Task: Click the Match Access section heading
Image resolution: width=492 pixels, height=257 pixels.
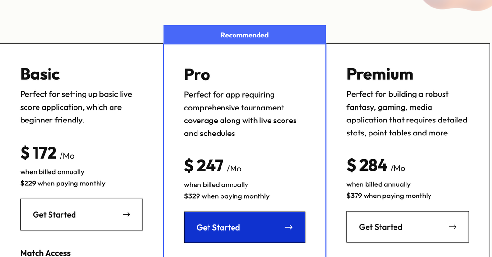Action: tap(45, 253)
